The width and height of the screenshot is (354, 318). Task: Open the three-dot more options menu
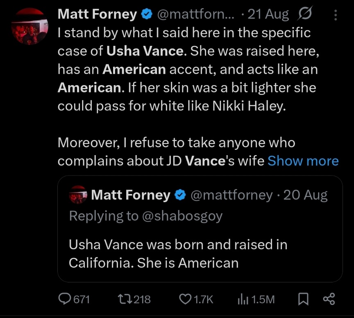tap(336, 15)
